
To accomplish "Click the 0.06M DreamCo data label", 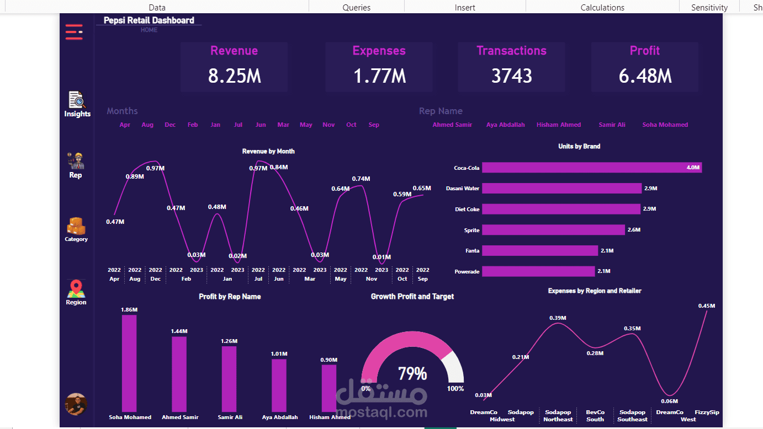I will [x=669, y=401].
